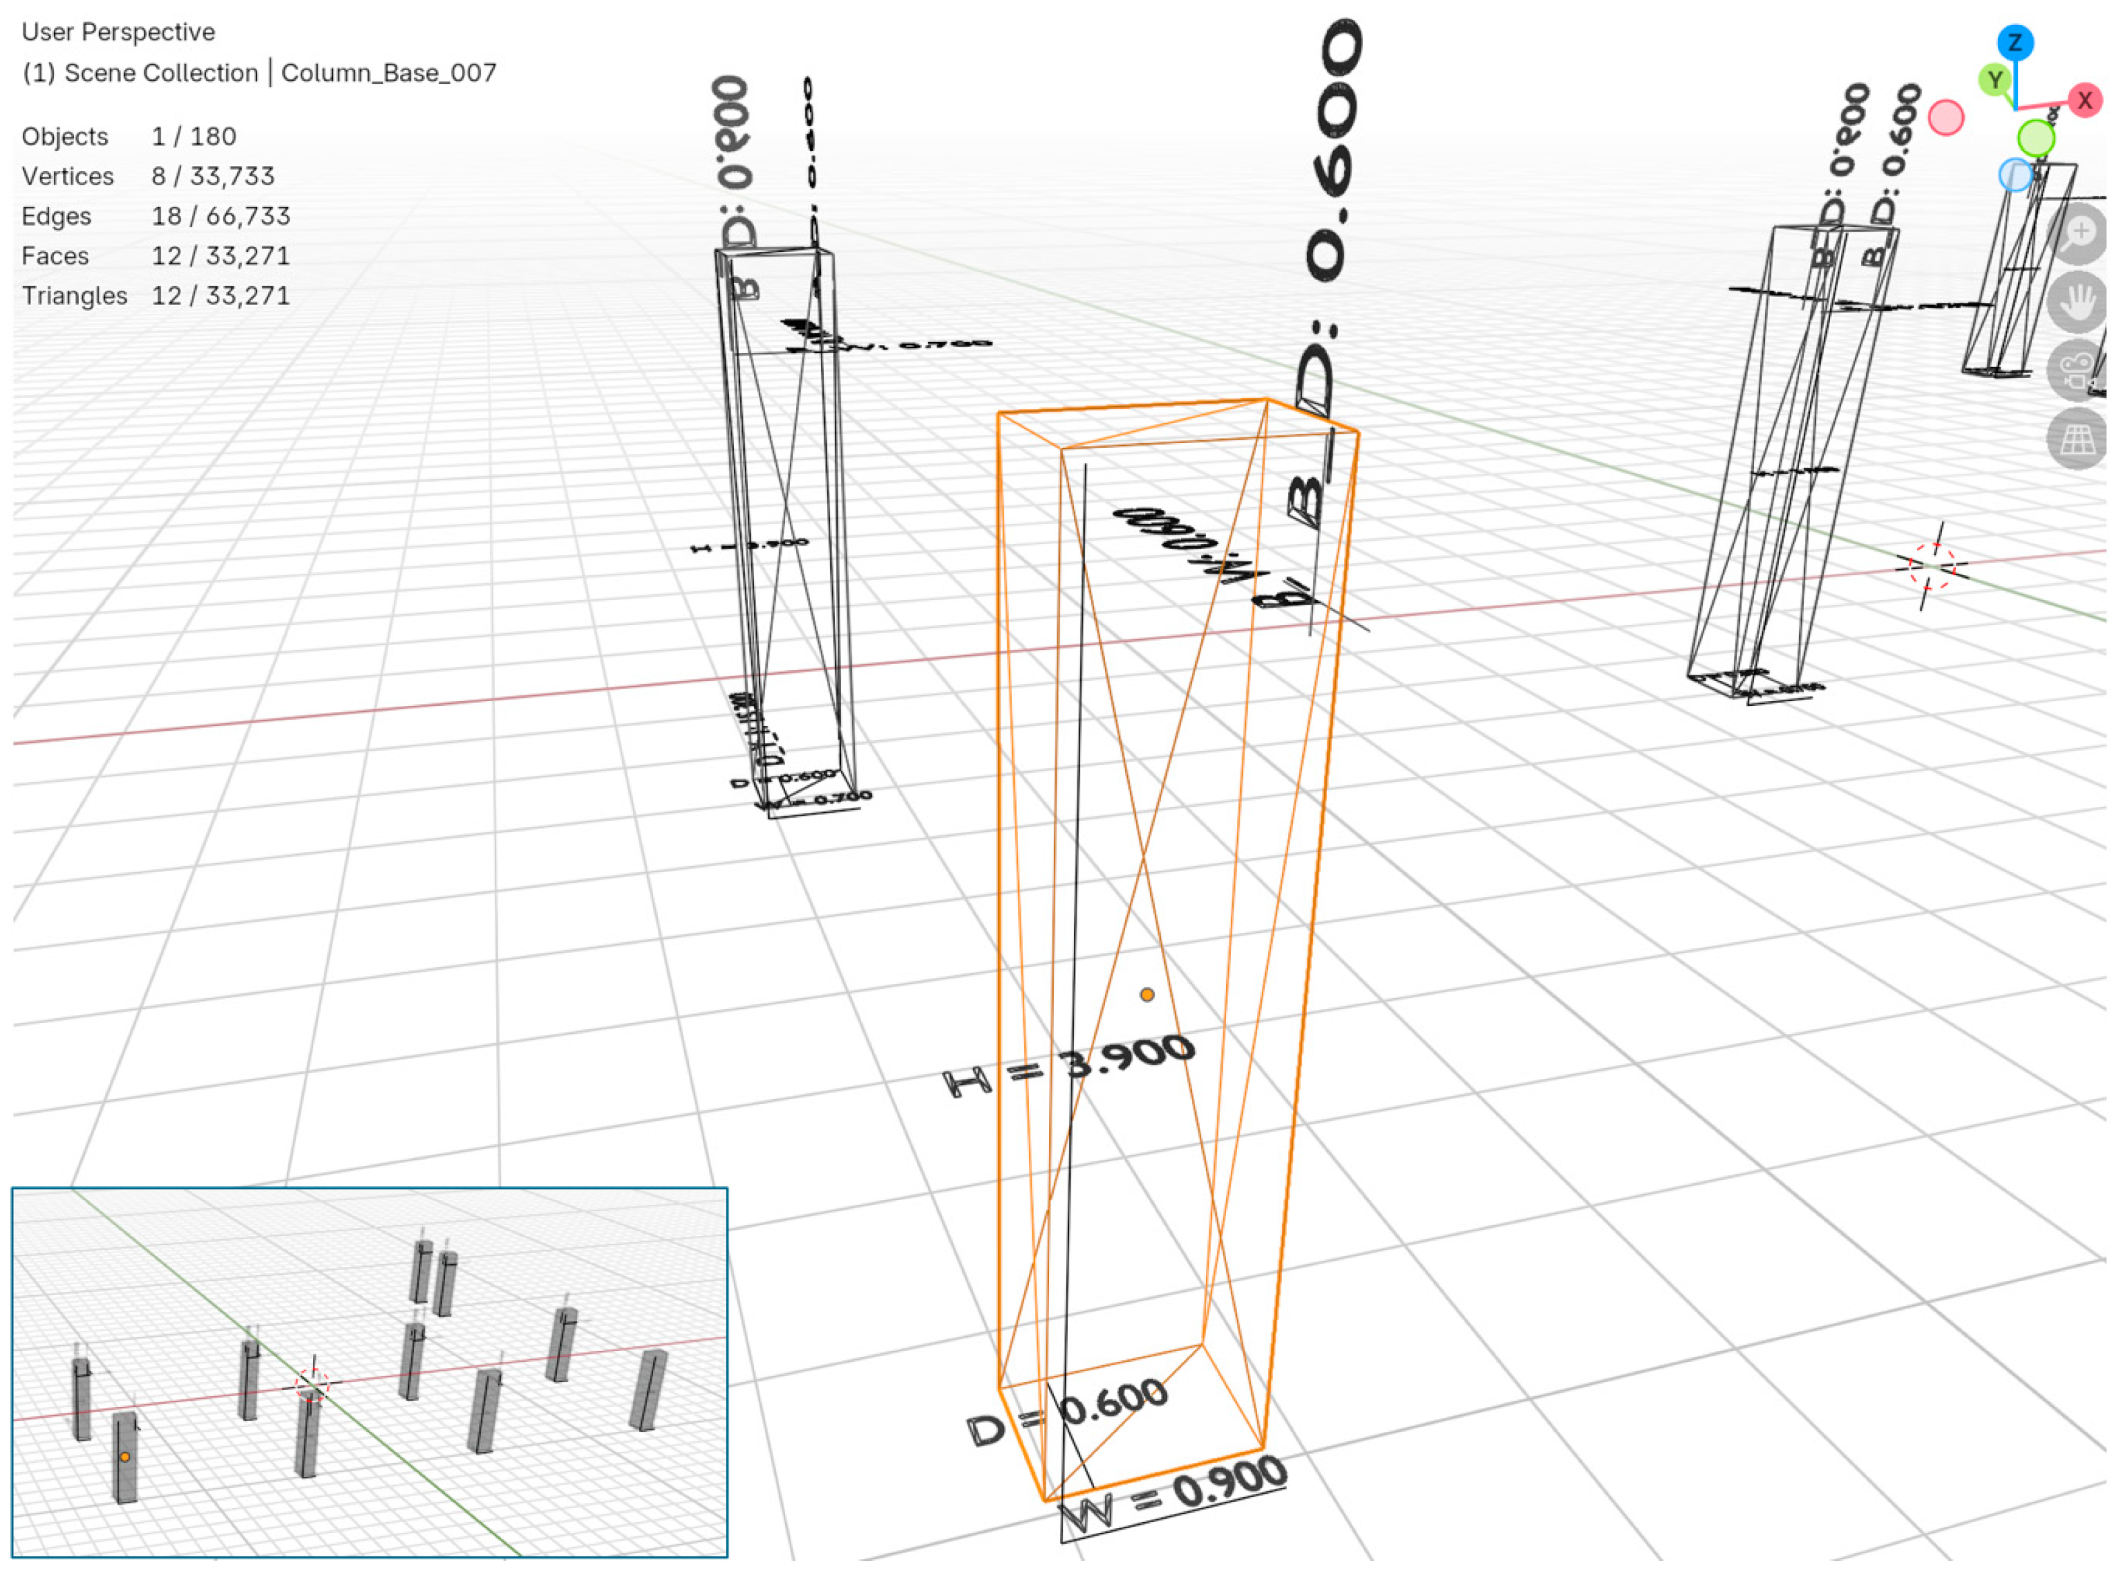2119x1576 pixels.
Task: Toggle camera view with camera icon
Action: click(x=2077, y=370)
